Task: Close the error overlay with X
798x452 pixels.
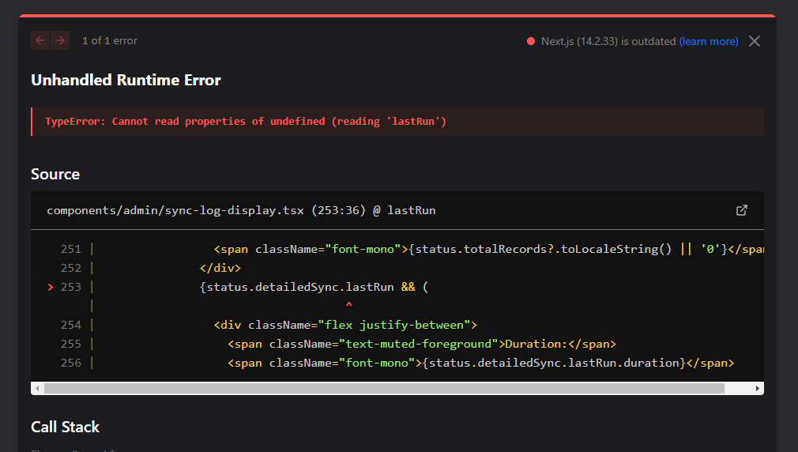Action: click(x=755, y=41)
